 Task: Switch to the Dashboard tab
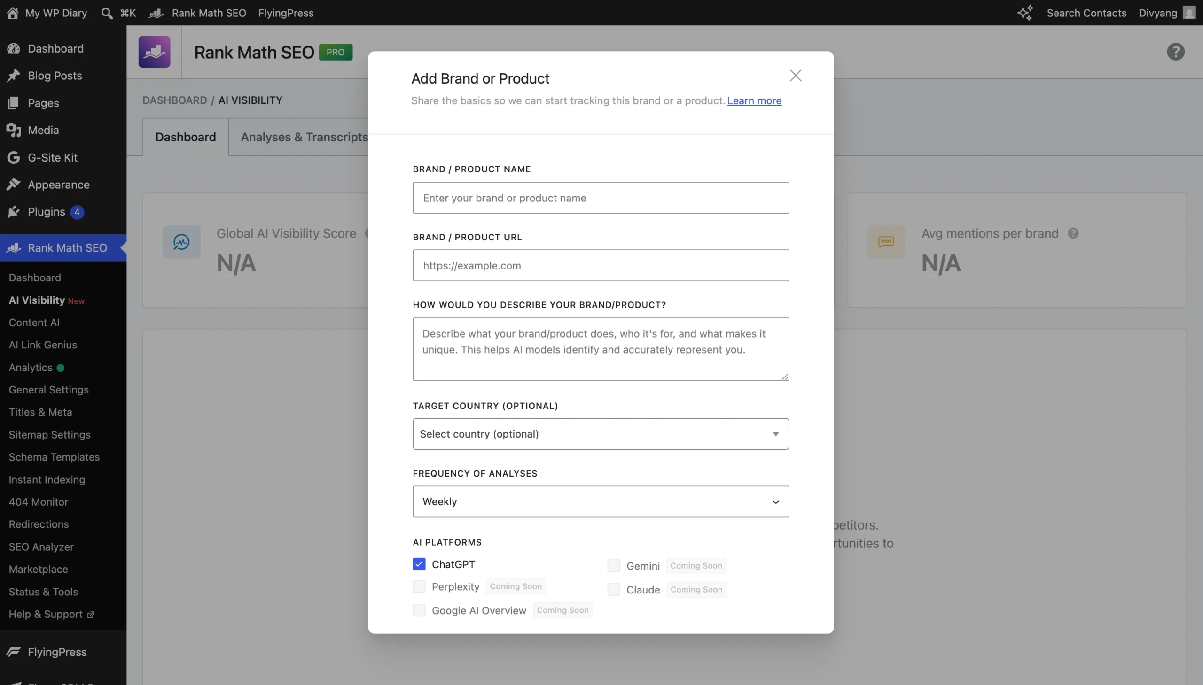(186, 137)
